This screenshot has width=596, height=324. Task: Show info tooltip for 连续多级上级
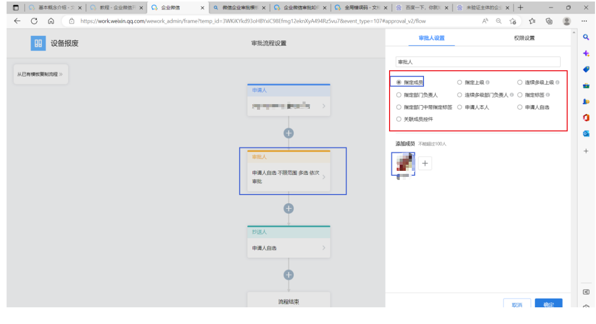click(x=557, y=82)
